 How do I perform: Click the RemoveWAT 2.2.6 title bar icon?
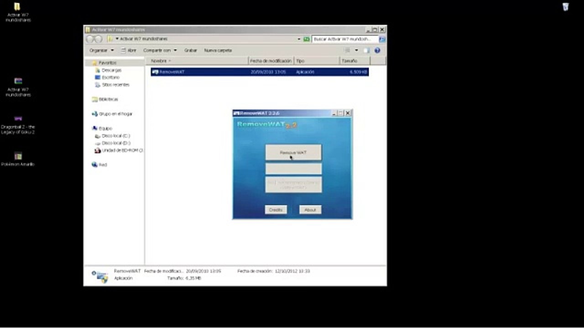[236, 113]
